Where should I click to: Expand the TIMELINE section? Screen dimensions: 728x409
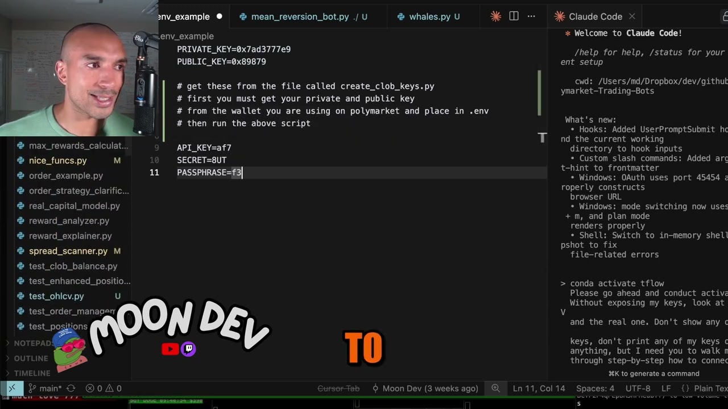pyautogui.click(x=32, y=373)
